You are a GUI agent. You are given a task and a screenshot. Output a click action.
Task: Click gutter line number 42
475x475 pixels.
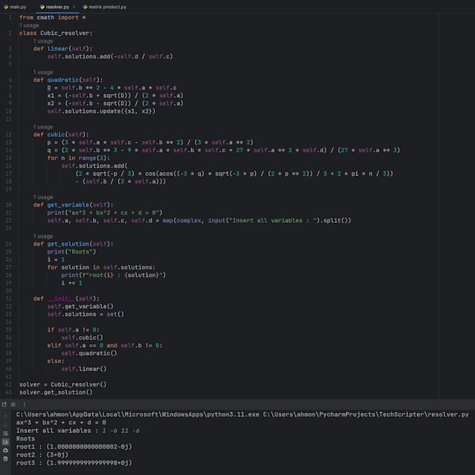tap(8, 384)
